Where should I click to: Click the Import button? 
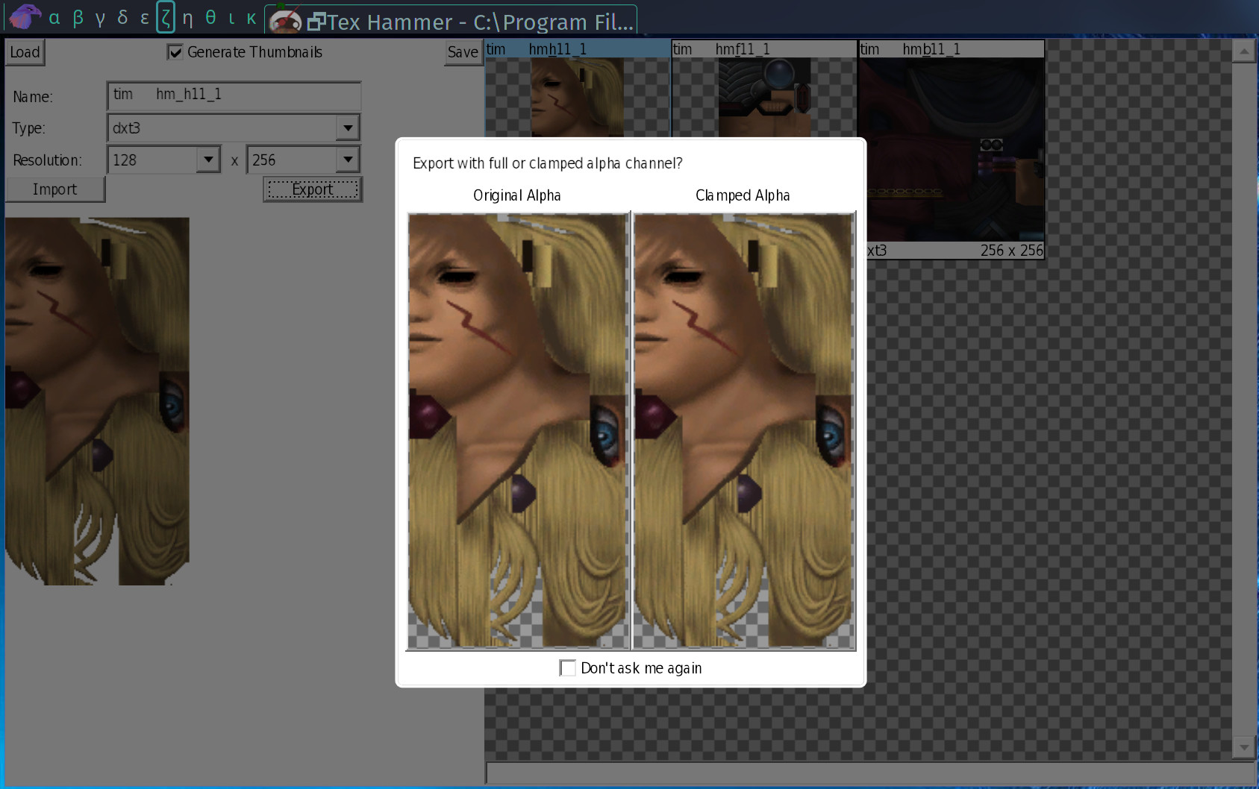[x=55, y=189]
